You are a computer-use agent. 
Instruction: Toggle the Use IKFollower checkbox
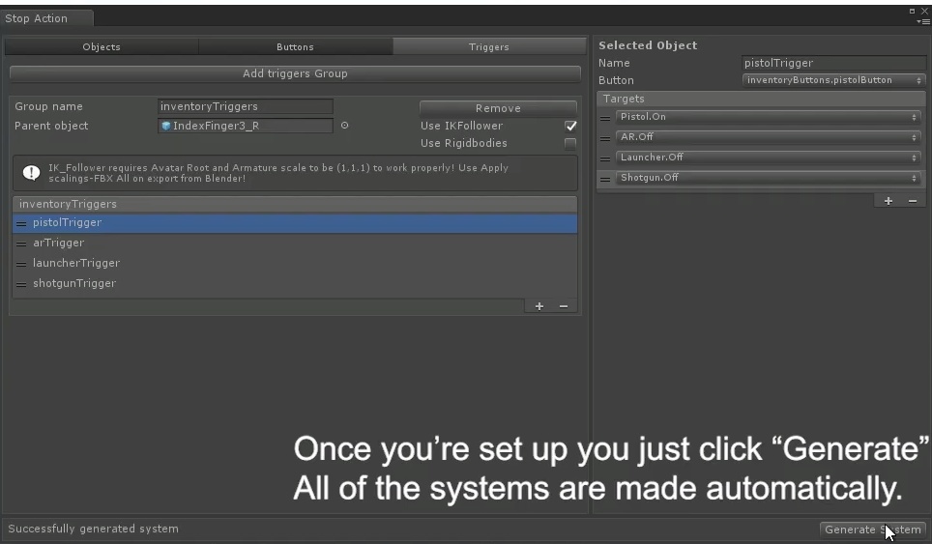(570, 126)
